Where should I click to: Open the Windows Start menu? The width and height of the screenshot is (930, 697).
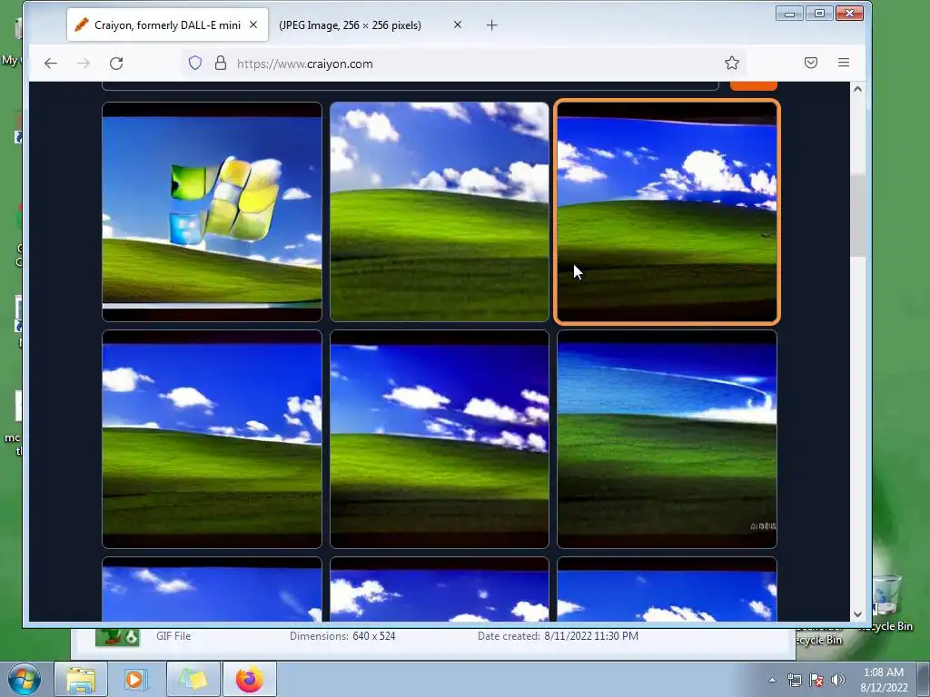[24, 679]
